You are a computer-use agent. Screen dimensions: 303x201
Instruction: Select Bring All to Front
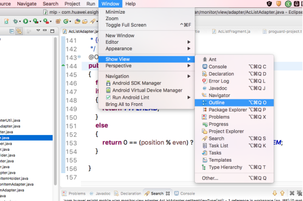click(x=147, y=104)
